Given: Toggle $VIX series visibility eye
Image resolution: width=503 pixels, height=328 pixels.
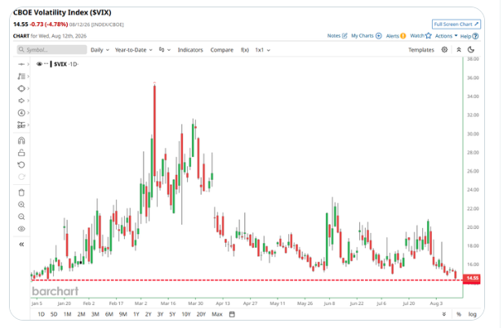Looking at the screenshot, I should (39, 64).
